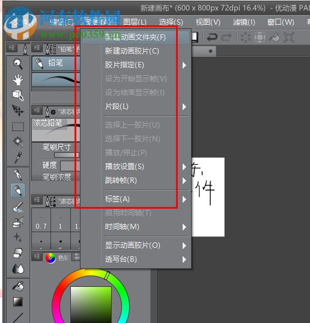
Task: Select the Gradient tool
Action: tap(18, 302)
